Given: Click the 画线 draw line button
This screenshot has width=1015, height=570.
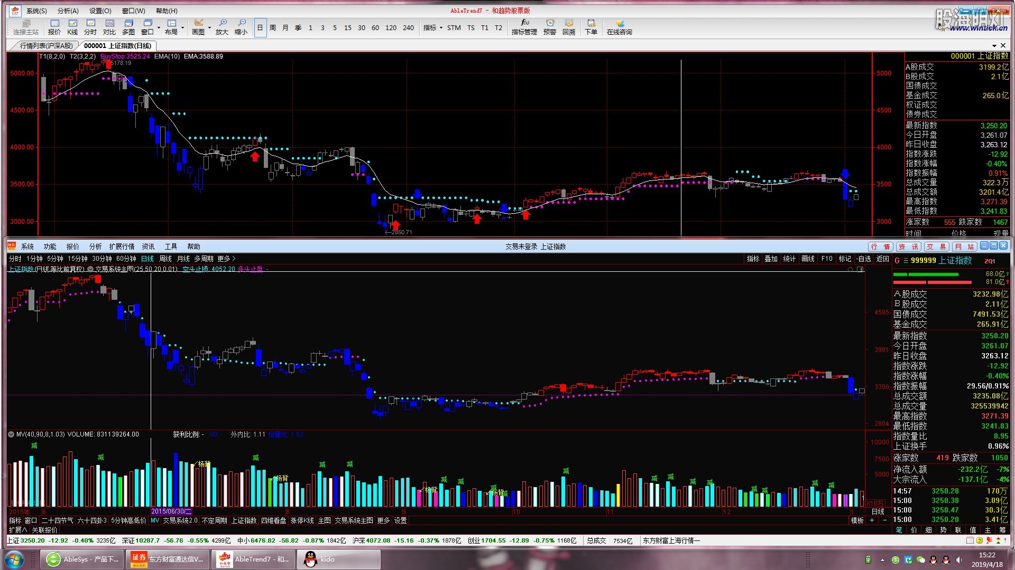Looking at the screenshot, I should pyautogui.click(x=808, y=259).
